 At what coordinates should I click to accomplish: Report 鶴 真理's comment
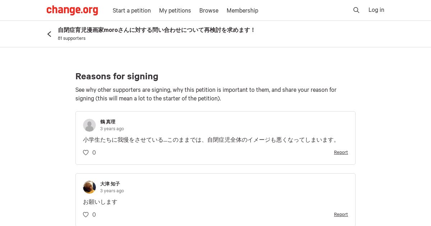[x=341, y=152]
